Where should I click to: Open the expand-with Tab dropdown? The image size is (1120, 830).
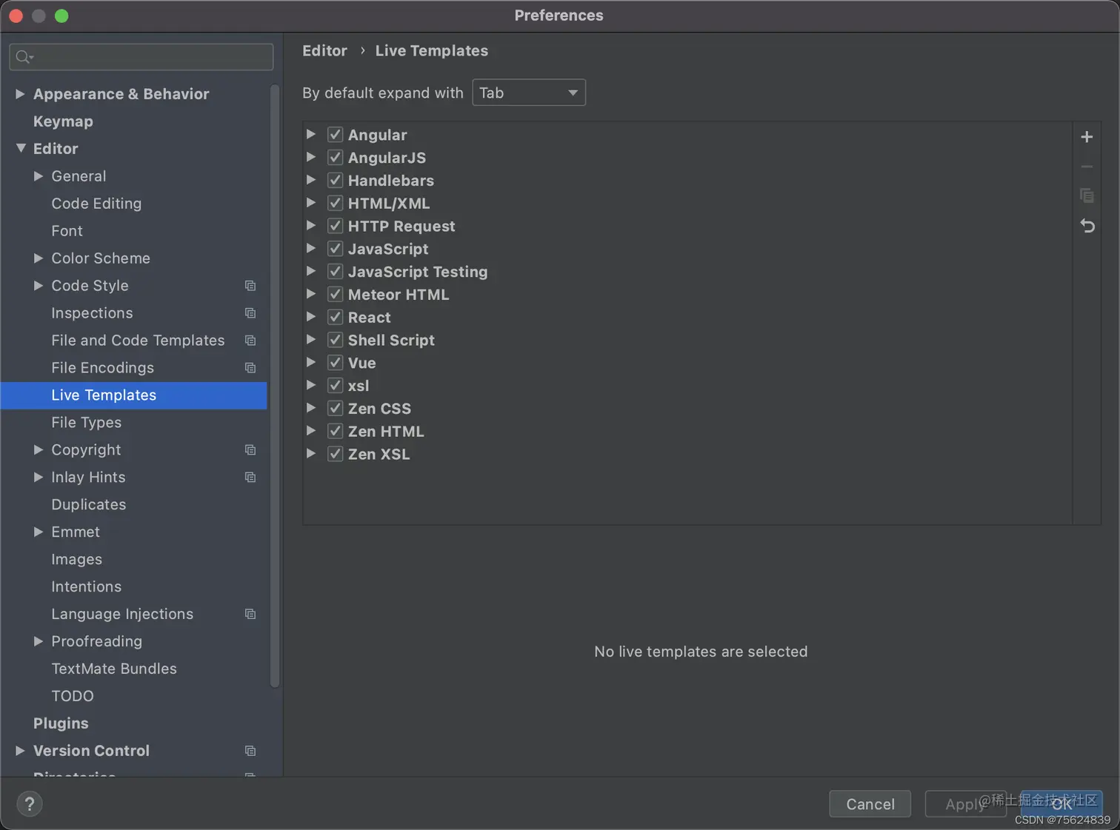click(529, 93)
